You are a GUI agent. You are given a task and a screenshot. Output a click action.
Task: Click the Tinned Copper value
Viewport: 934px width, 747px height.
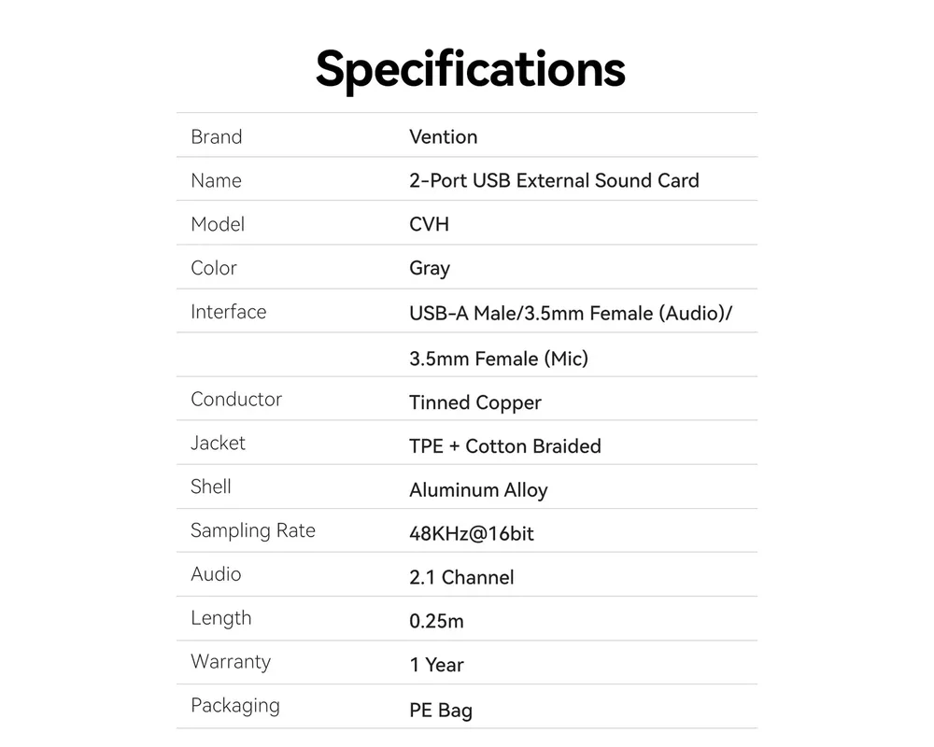pyautogui.click(x=475, y=402)
